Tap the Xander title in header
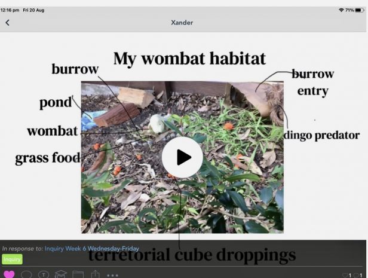Image resolution: width=368 pixels, height=278 pixels. coord(182,23)
